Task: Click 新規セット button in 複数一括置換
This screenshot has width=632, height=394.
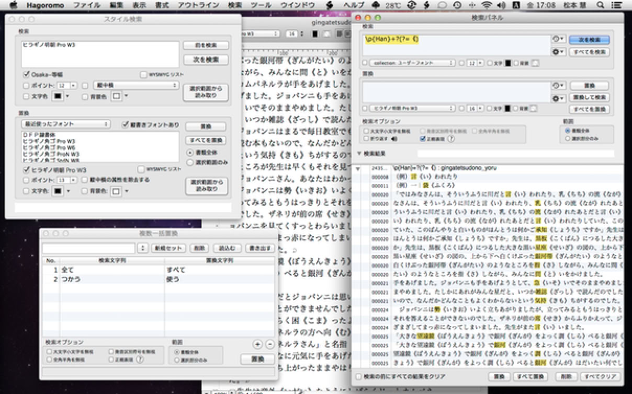Action: (x=168, y=248)
